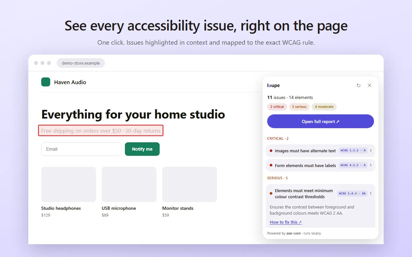
Task: Expand Form elements must have labels issue
Action: [321, 165]
